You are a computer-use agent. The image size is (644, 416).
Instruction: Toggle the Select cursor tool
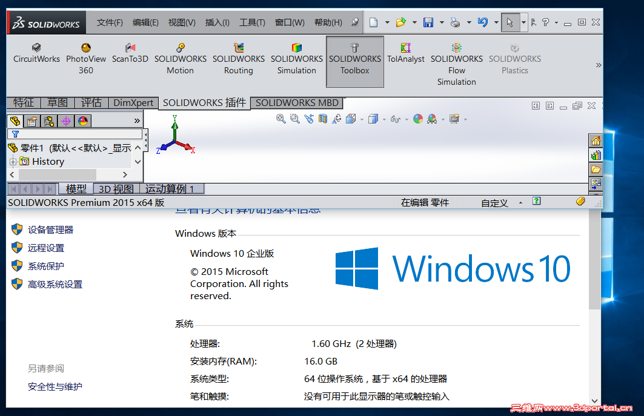[510, 22]
